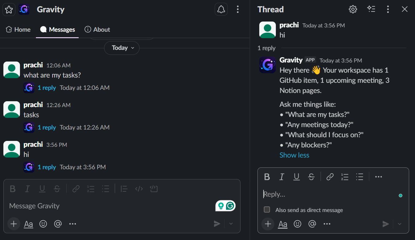Open attachment plus menu in thread reply box

[268, 224]
